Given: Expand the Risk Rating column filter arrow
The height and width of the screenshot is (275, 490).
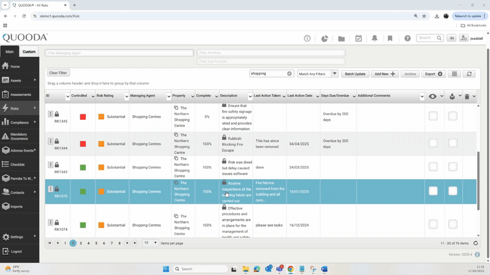Looking at the screenshot, I should 127,97.
